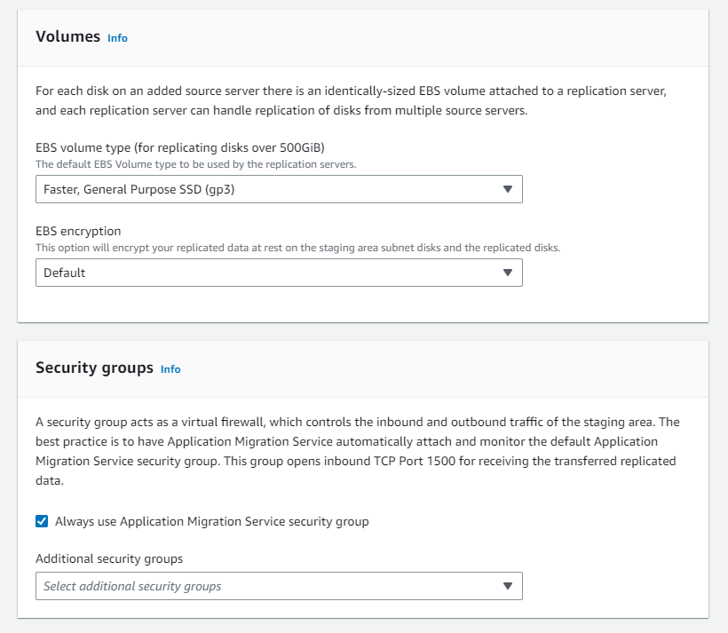Image resolution: width=728 pixels, height=633 pixels.
Task: Click the hint 'The default EBS Volume type' text
Action: (x=196, y=164)
